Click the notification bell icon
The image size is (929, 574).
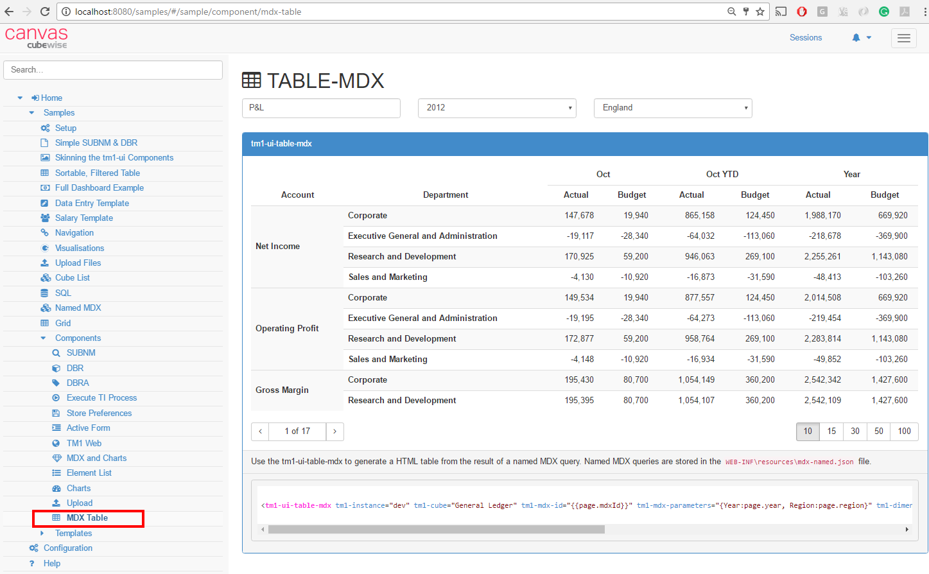tap(856, 38)
